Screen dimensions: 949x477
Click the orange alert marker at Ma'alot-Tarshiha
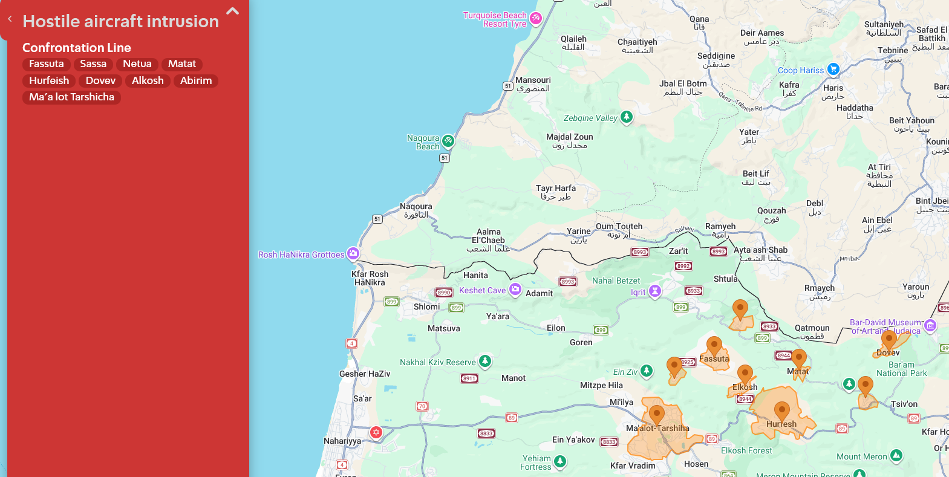coord(657,415)
